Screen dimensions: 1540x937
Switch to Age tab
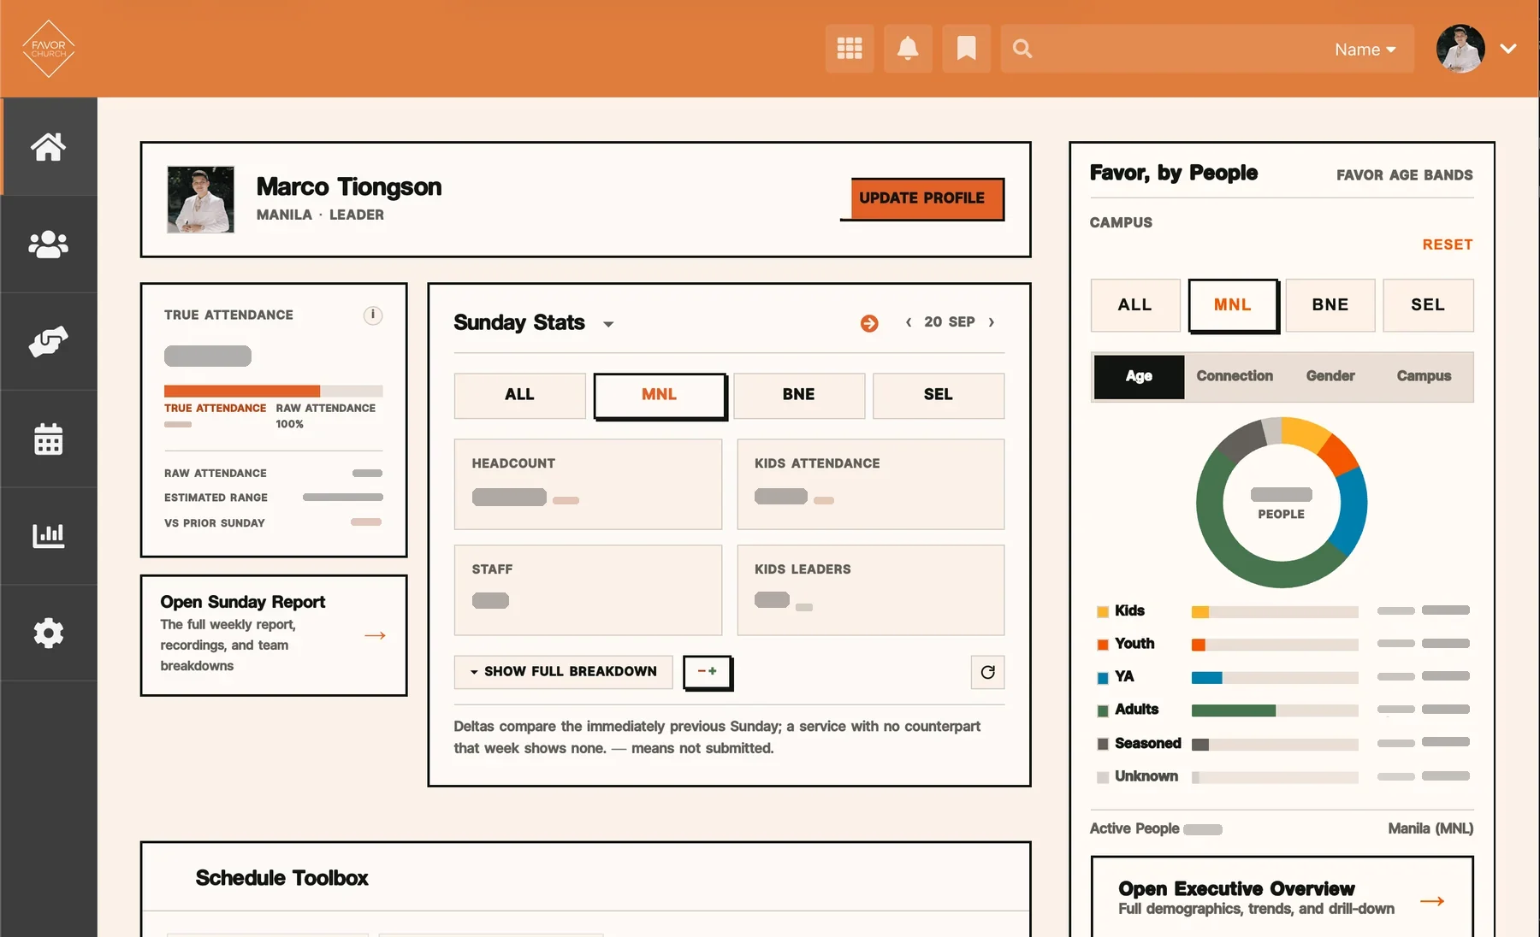pyautogui.click(x=1140, y=377)
